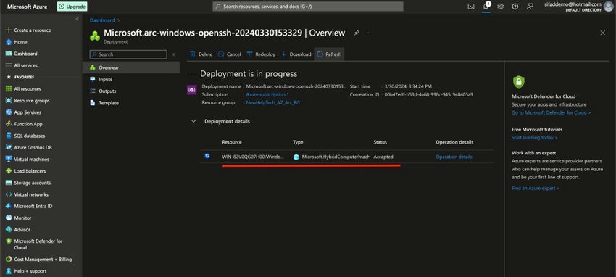Open the Overview menu item
Screen dimensions: 616x277
(x=131, y=67)
